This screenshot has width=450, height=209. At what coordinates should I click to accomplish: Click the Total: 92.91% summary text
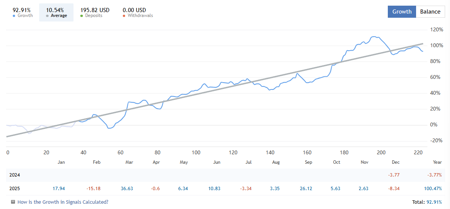point(427,202)
